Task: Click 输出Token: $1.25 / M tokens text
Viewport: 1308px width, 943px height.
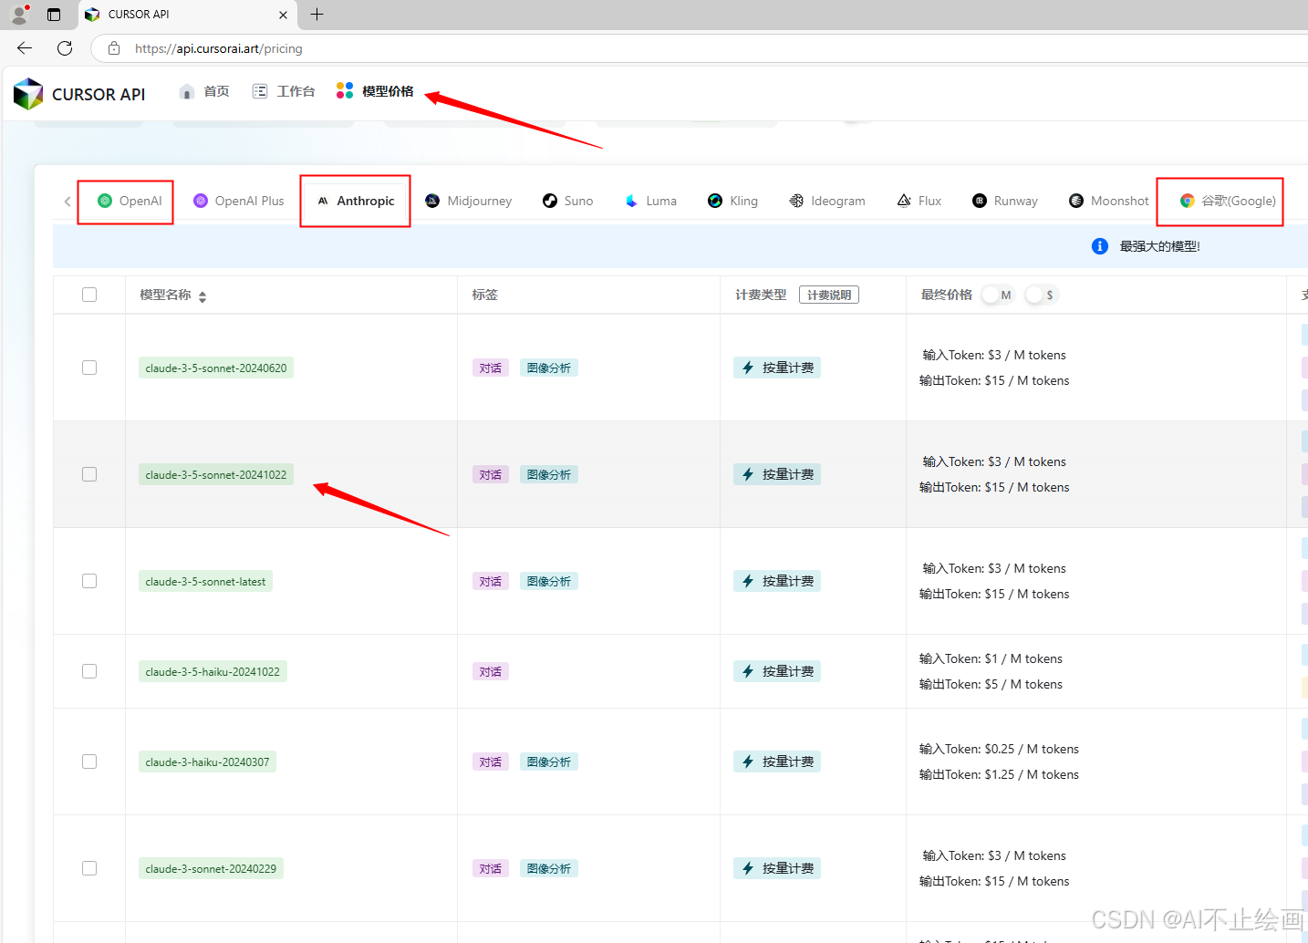Action: point(999,774)
